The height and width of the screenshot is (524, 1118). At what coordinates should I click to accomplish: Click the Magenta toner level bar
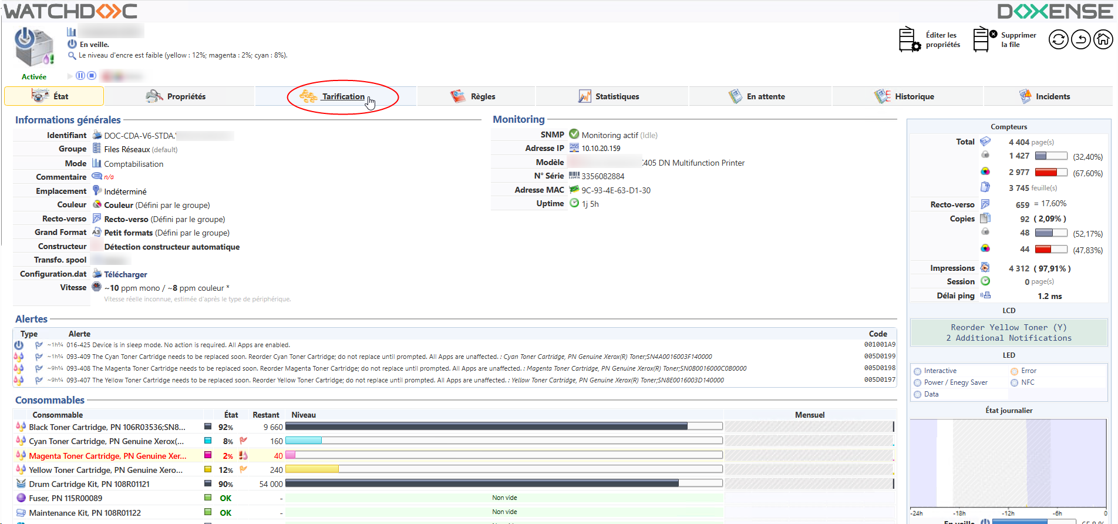[x=504, y=455]
